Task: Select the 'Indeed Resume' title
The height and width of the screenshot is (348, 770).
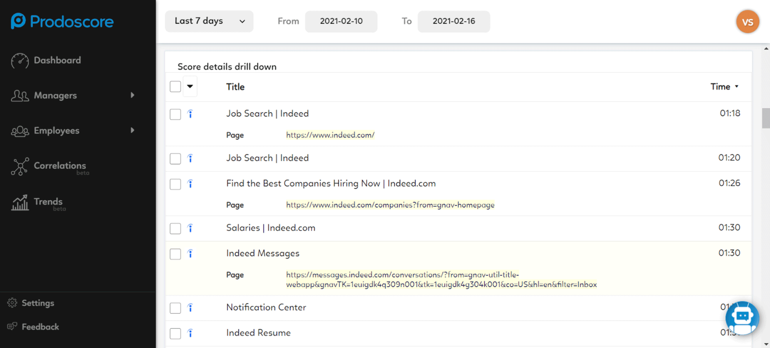Action: point(258,333)
